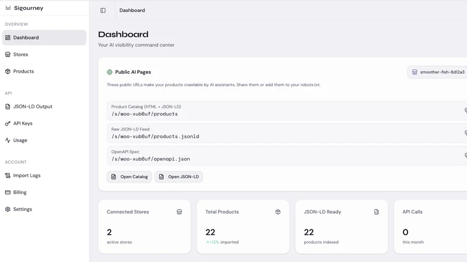The height and width of the screenshot is (262, 467).
Task: Click the Total Products card title
Action: [x=222, y=212]
